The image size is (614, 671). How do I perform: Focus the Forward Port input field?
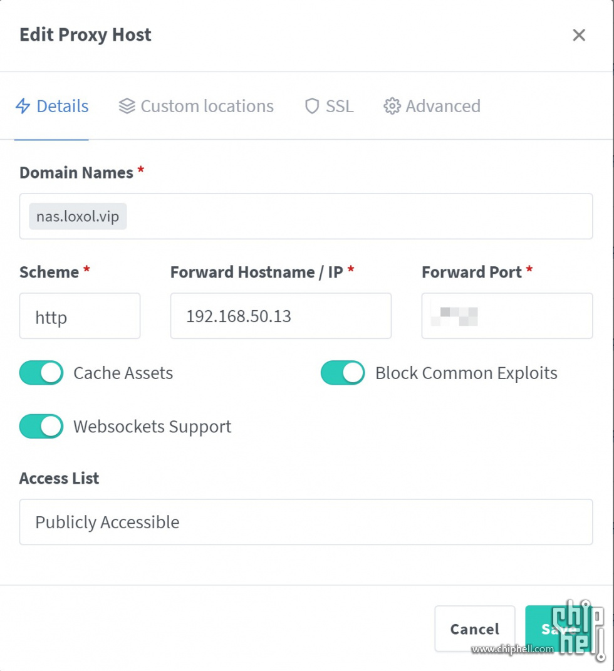click(507, 316)
